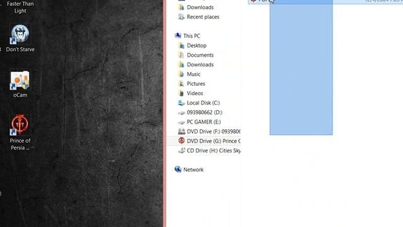403x227 pixels.
Task: Browse the PC GAMER (E:) drive
Action: tap(204, 122)
